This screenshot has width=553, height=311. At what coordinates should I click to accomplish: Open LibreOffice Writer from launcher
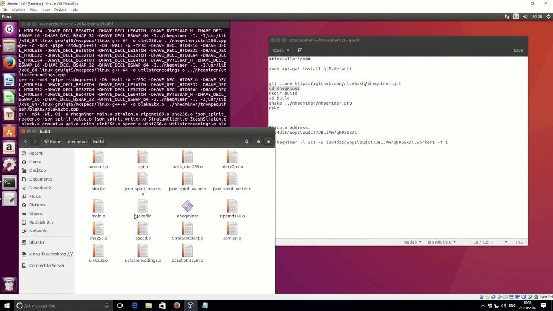(9, 80)
